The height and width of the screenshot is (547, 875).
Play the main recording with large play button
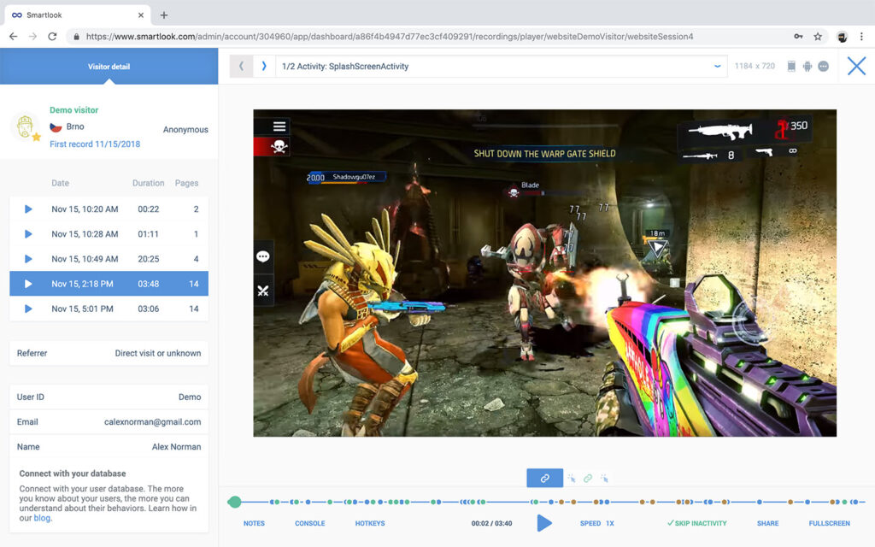(x=544, y=523)
